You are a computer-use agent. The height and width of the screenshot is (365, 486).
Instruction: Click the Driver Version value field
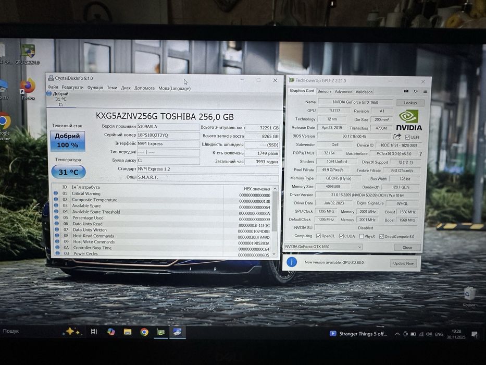pos(367,195)
